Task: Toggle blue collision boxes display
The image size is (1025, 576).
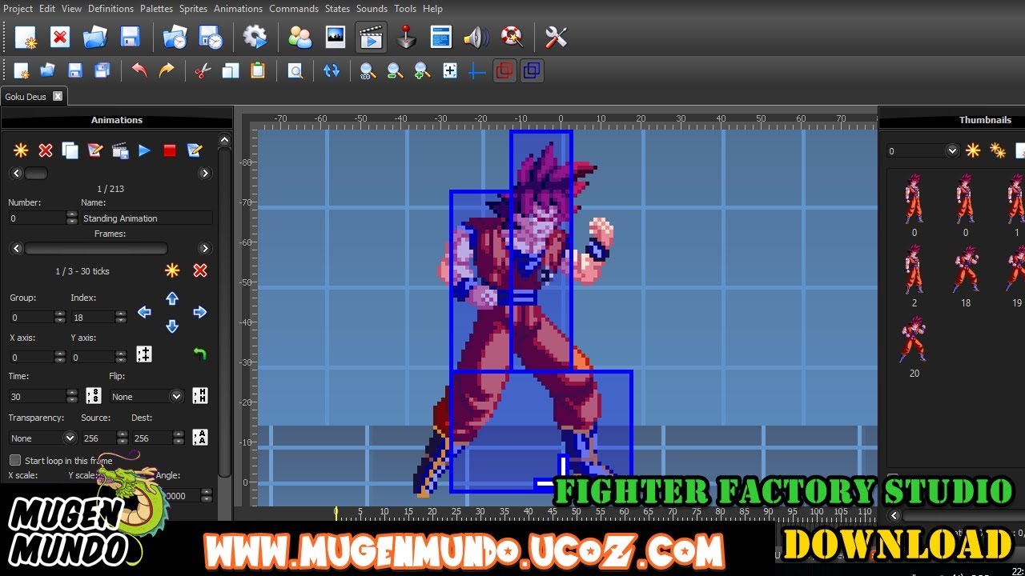Action: (532, 70)
